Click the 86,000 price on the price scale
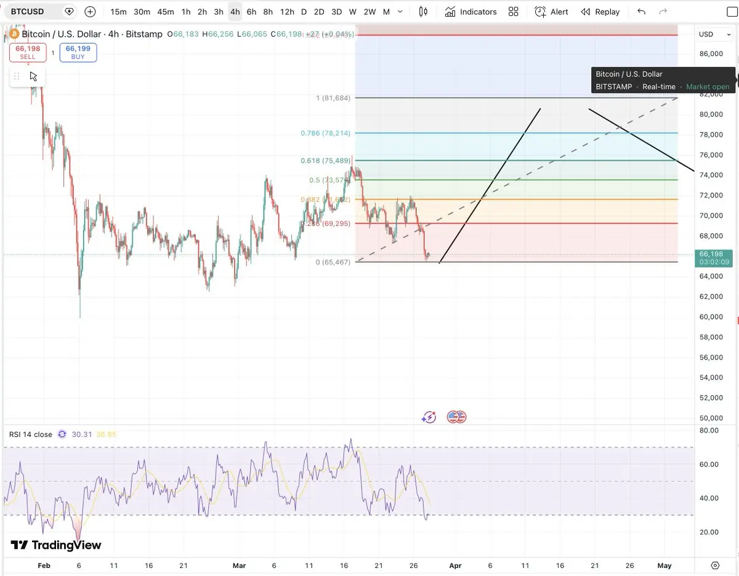The width and height of the screenshot is (739, 576). (x=711, y=54)
